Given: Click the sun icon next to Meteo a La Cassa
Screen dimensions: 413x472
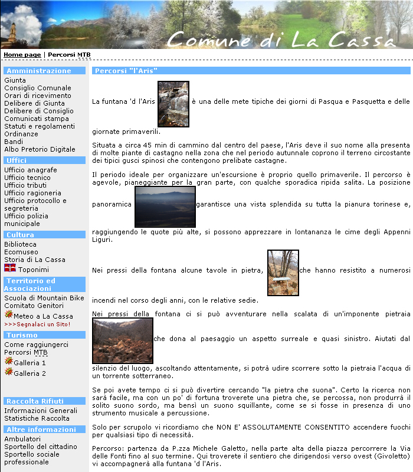Looking at the screenshot, I should click(8, 315).
